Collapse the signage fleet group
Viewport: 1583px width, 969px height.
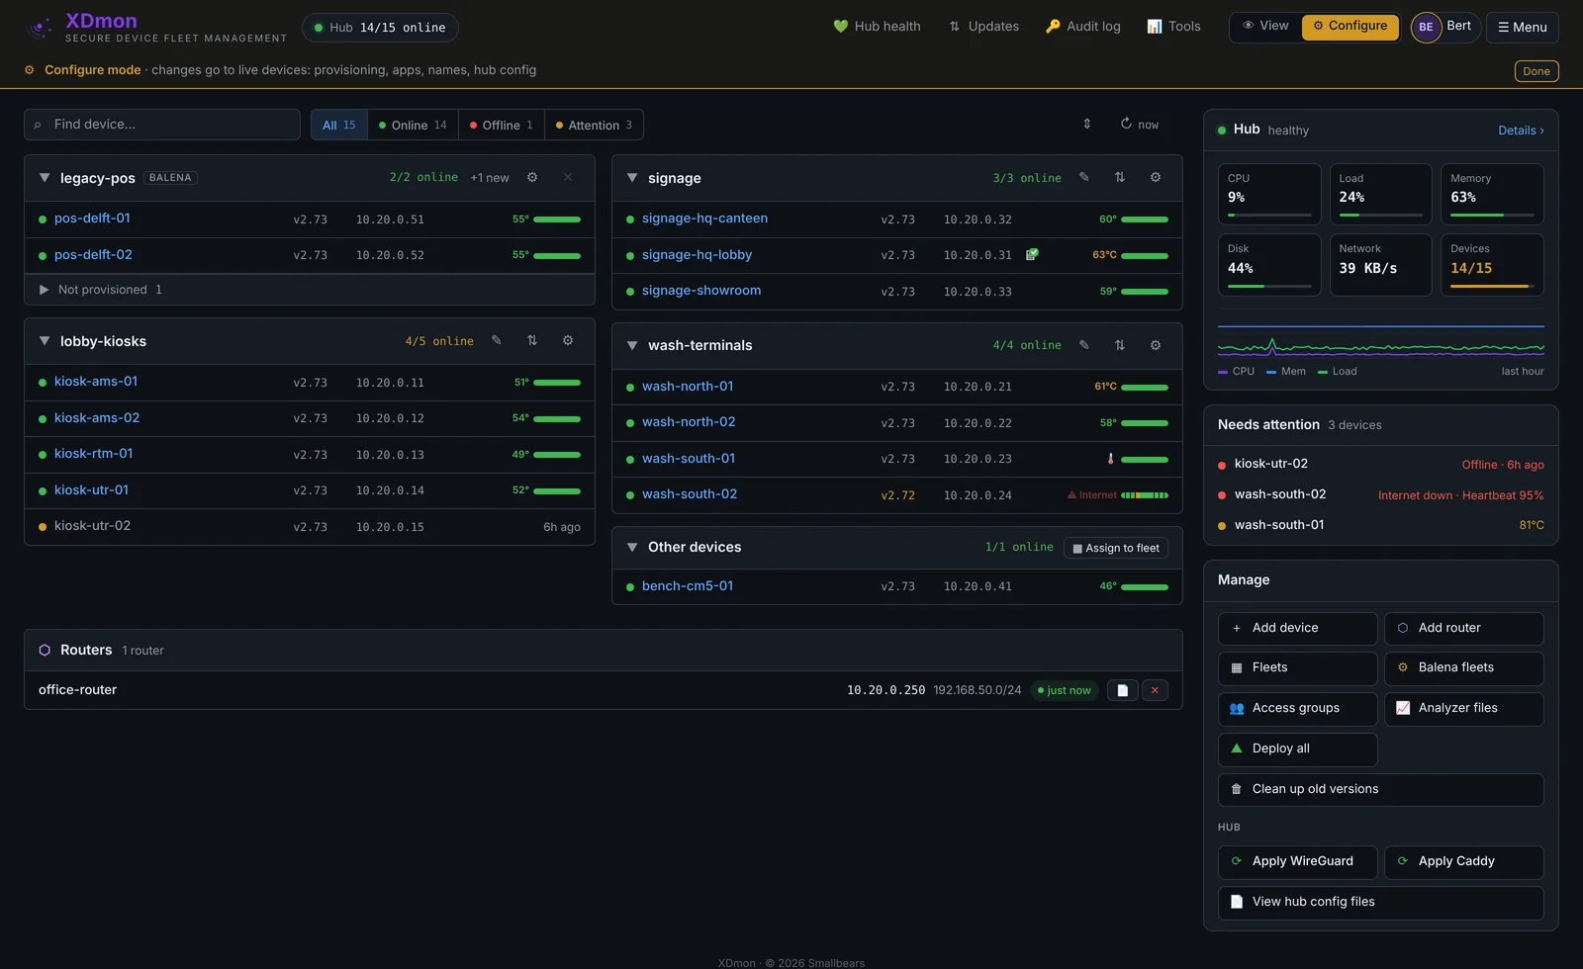(632, 178)
